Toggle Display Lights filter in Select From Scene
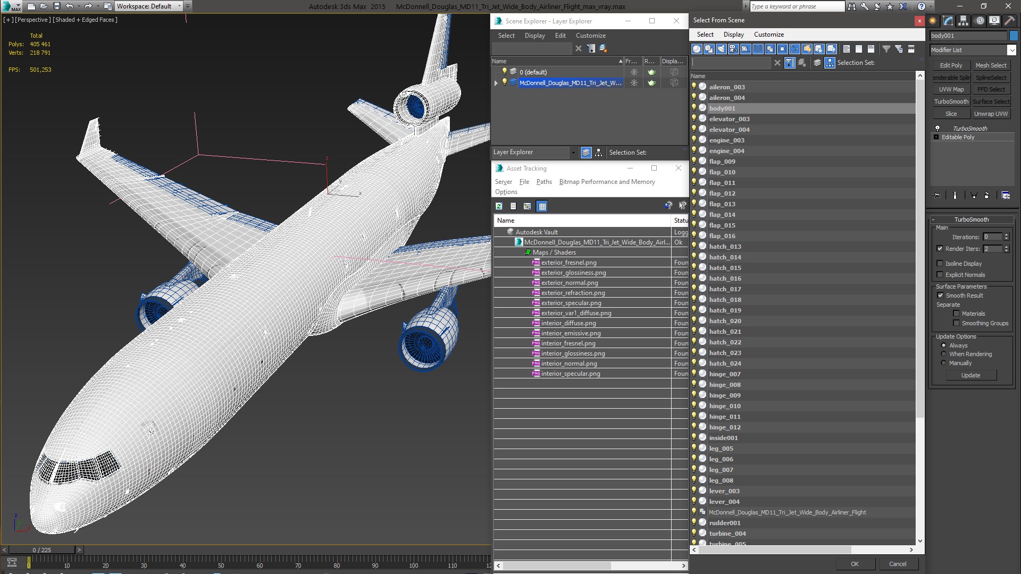The image size is (1021, 574). click(721, 49)
